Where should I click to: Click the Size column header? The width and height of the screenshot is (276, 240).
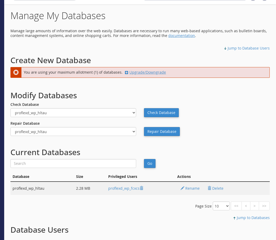click(79, 177)
